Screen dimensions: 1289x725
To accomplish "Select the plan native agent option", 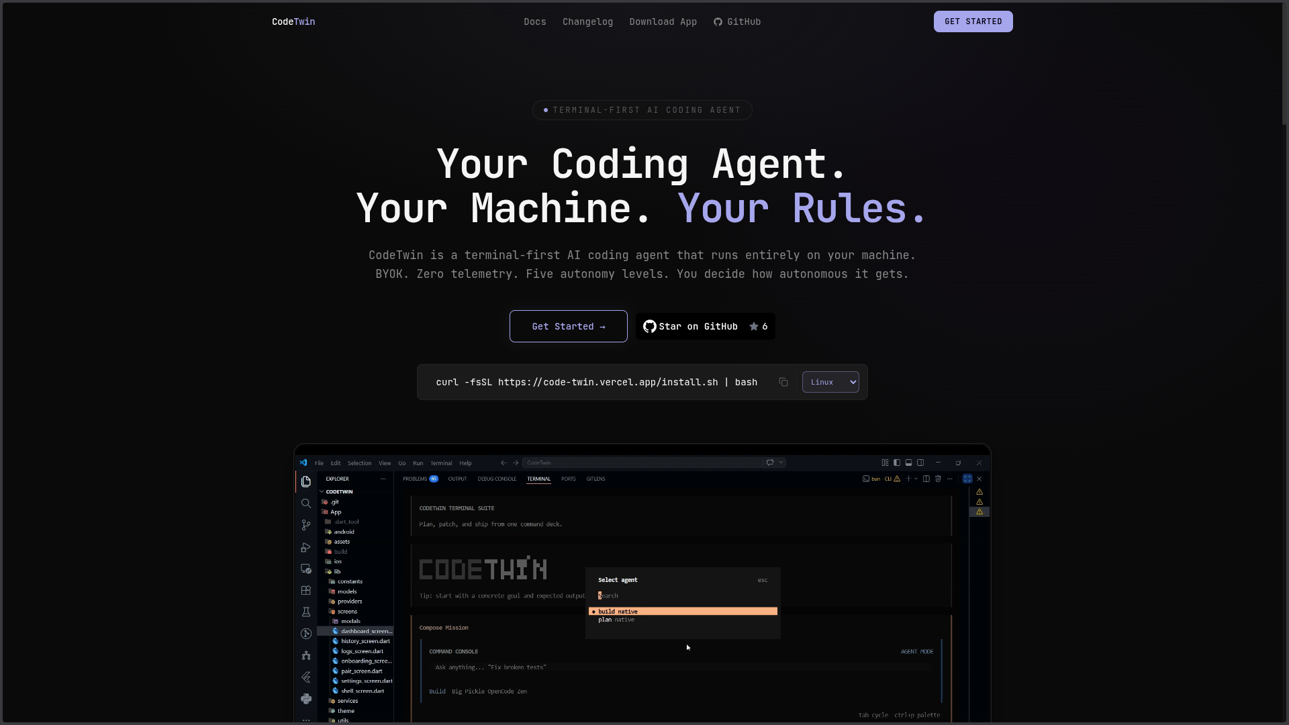I will (x=616, y=620).
